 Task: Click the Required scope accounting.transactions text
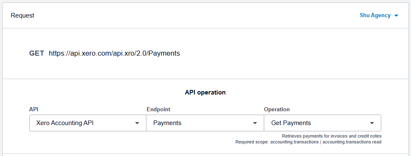308,142
